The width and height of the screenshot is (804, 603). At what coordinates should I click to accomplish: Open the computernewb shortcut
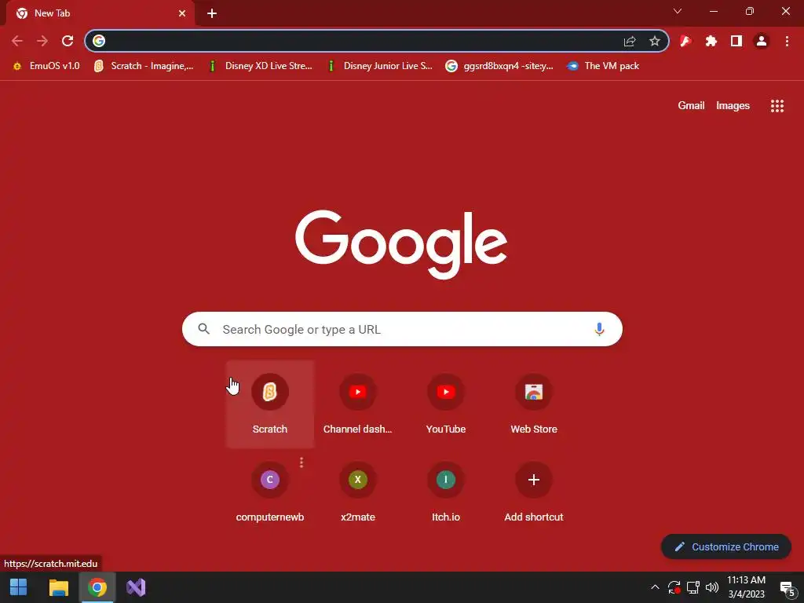click(270, 492)
